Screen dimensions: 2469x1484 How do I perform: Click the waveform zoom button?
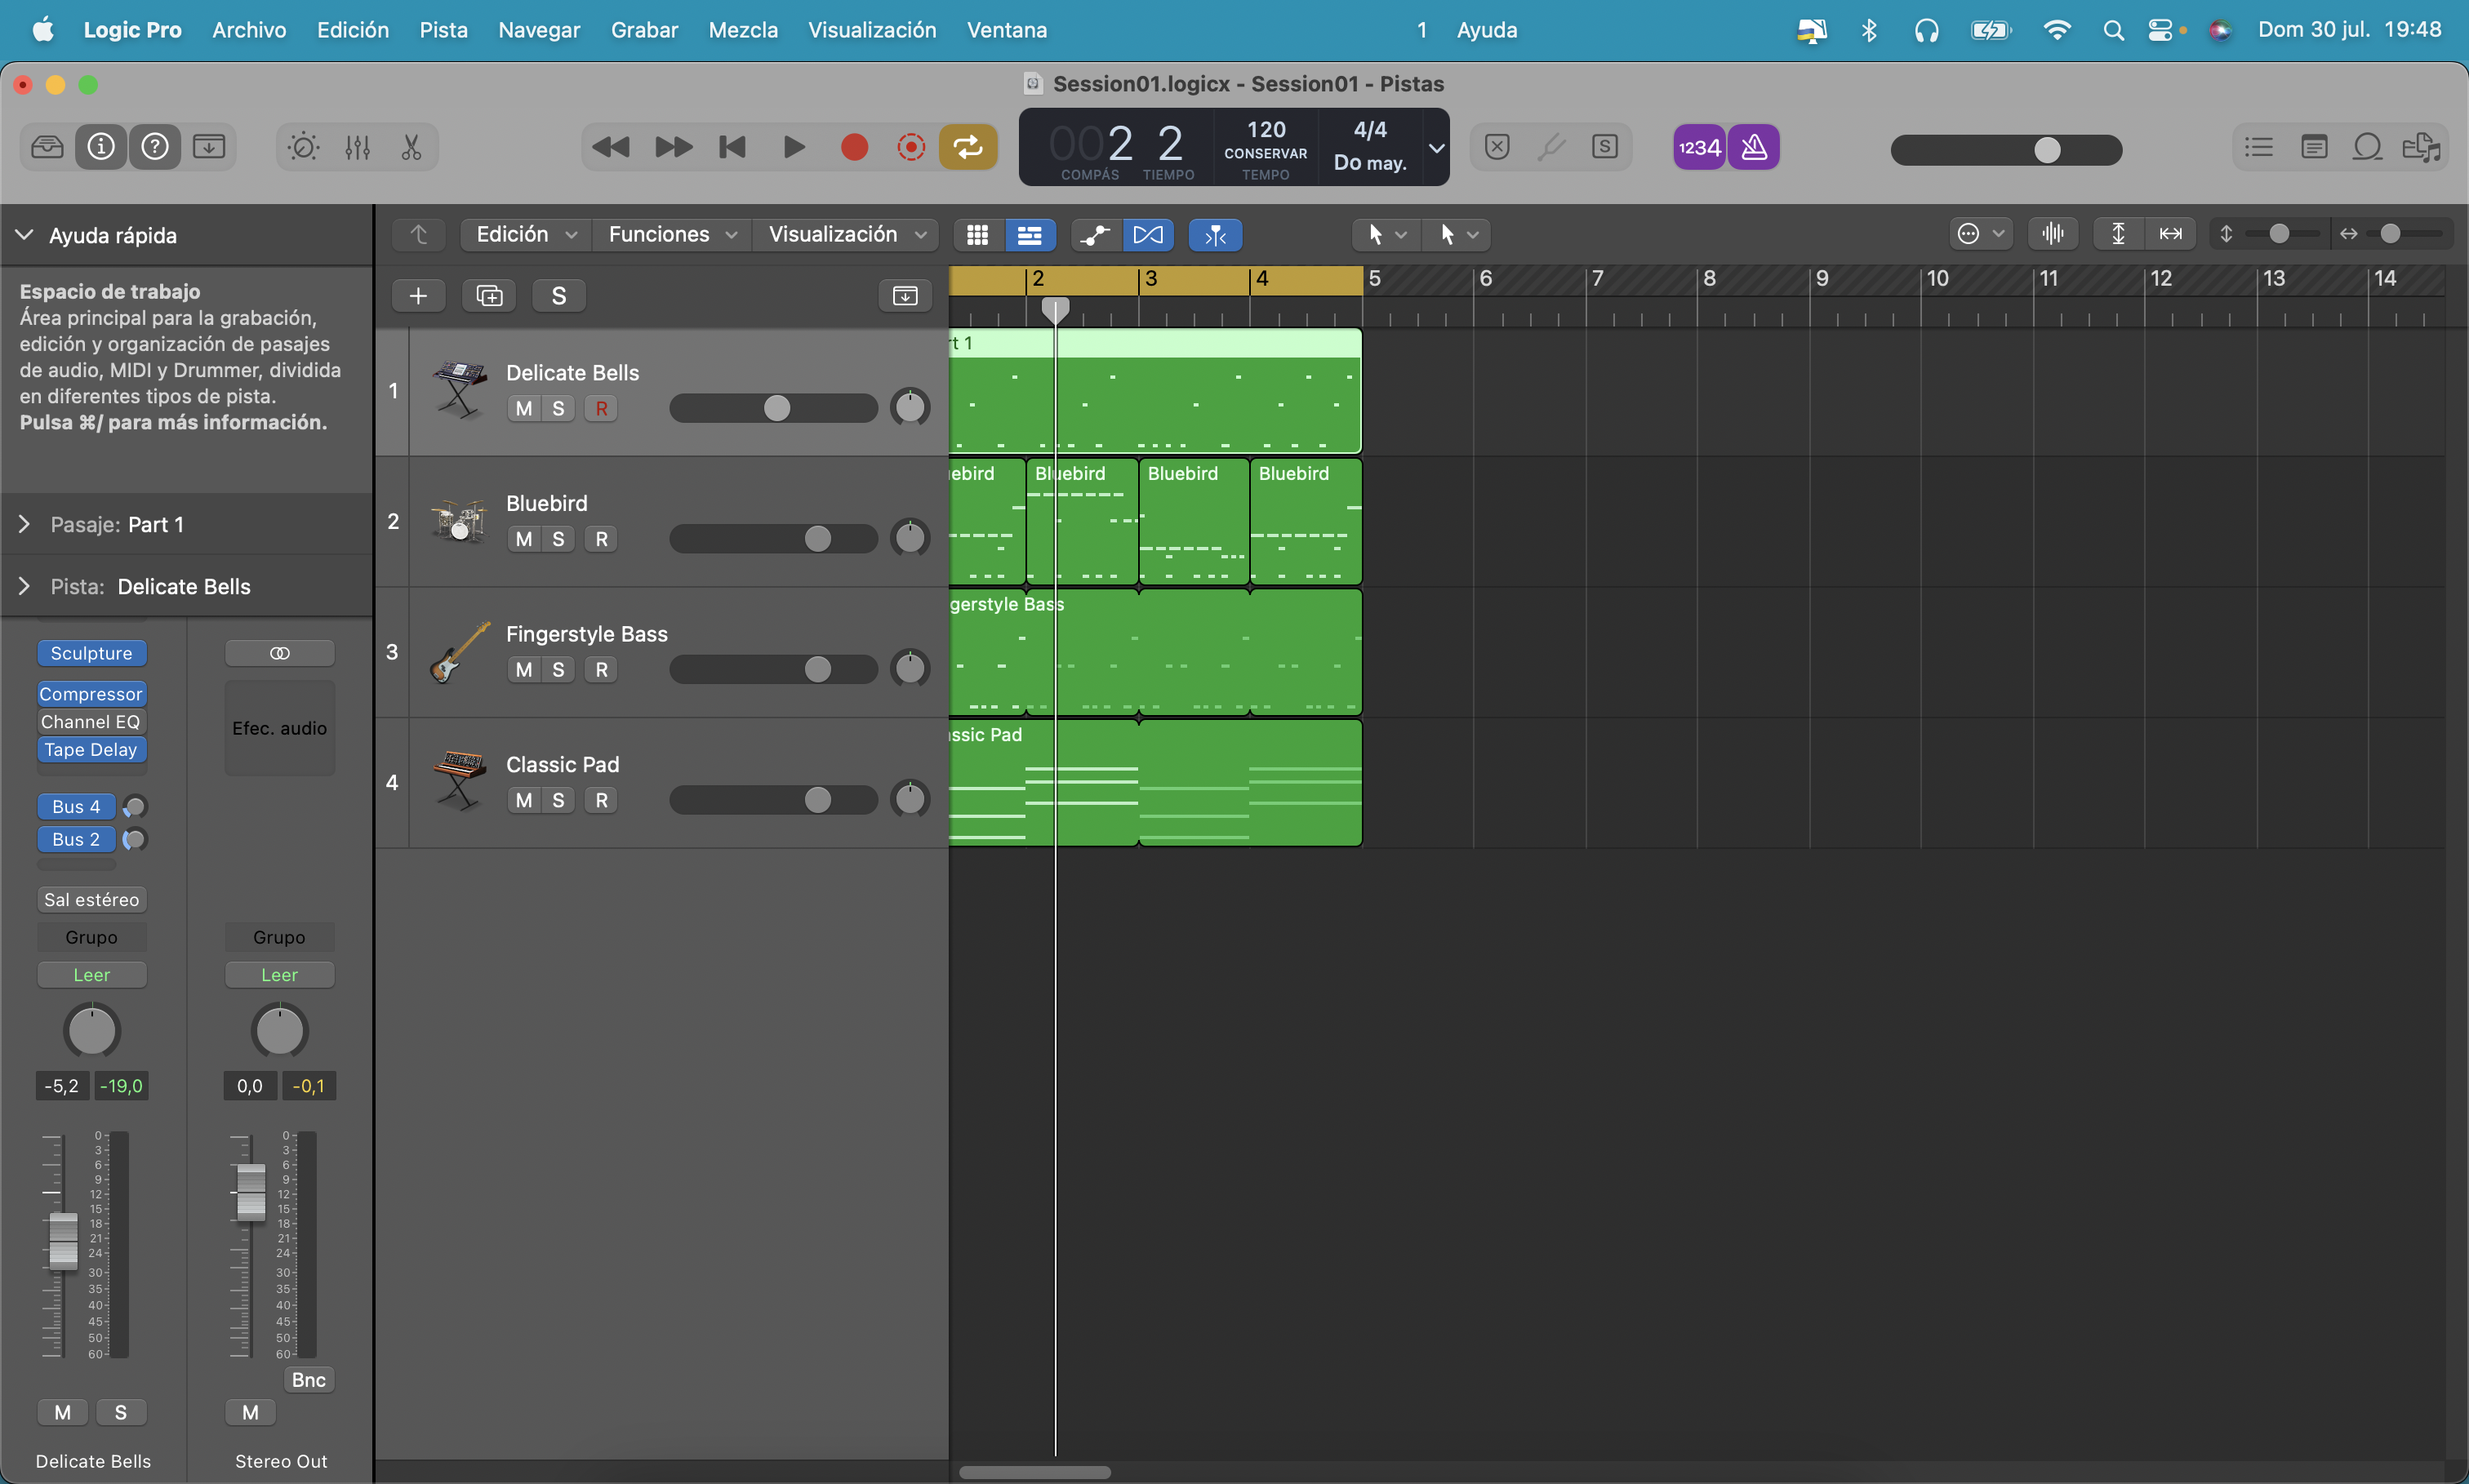2053,234
